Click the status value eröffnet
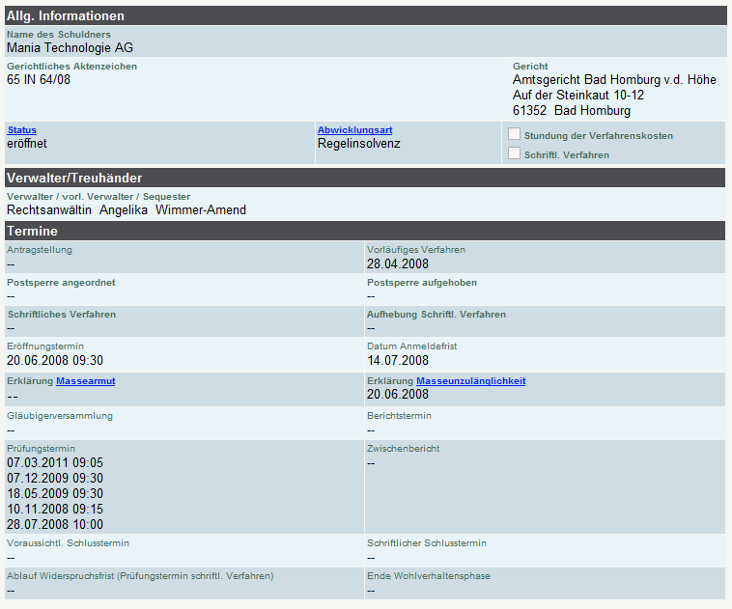 [x=27, y=144]
